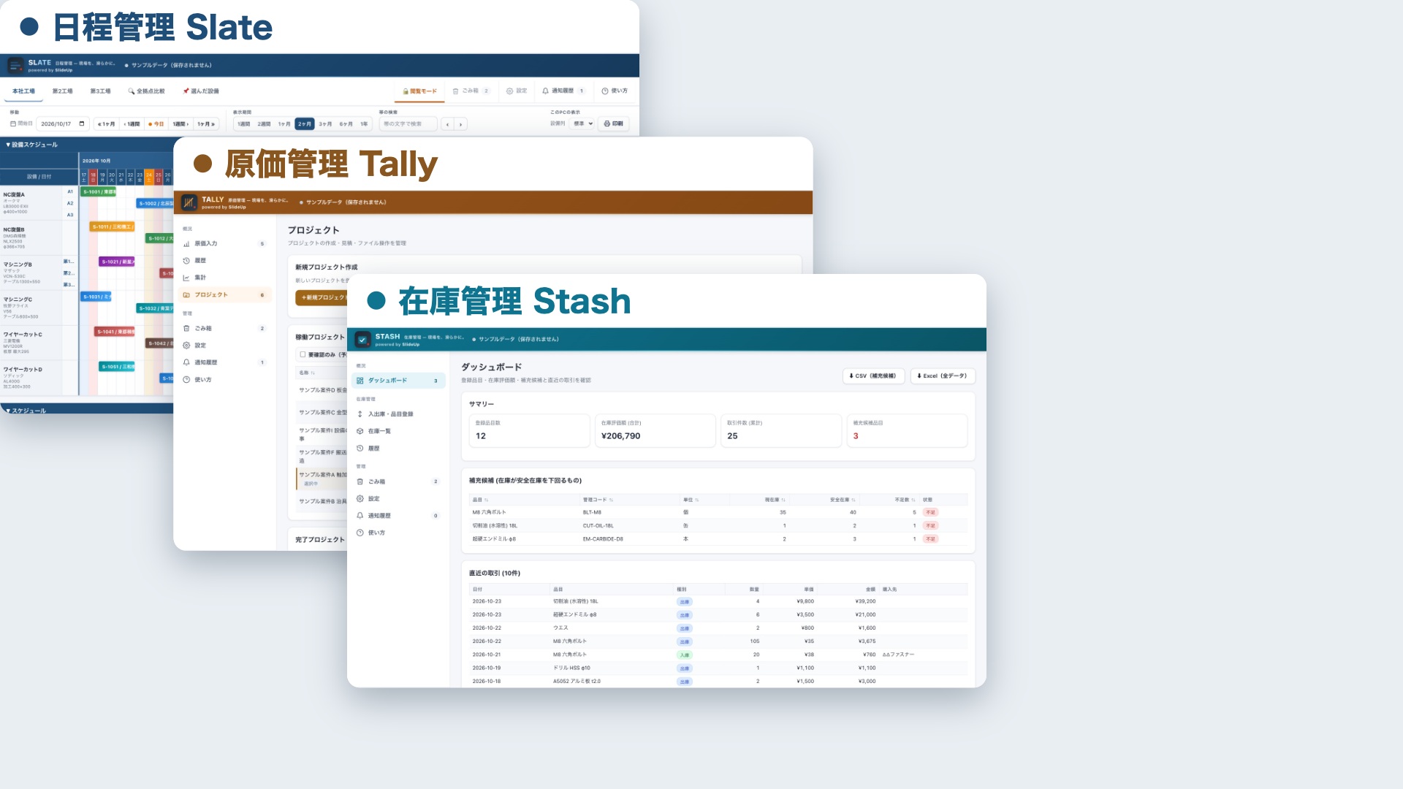Sort Stash table by 現在庫 column

point(775,500)
